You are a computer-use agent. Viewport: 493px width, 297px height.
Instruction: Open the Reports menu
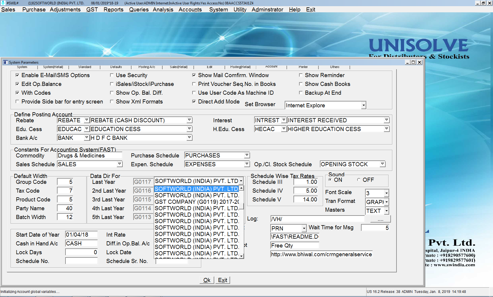point(113,9)
